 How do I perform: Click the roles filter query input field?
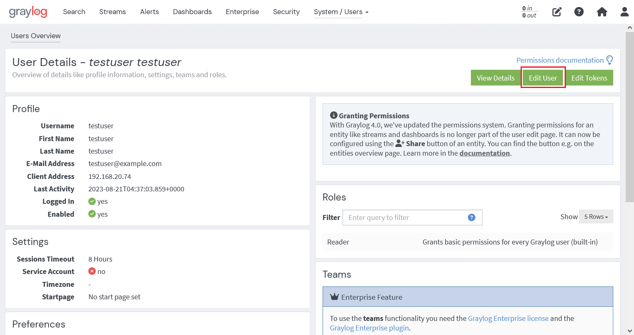pos(412,218)
